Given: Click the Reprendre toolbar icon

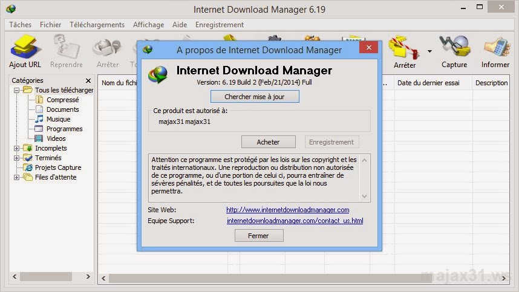Looking at the screenshot, I should (x=67, y=47).
